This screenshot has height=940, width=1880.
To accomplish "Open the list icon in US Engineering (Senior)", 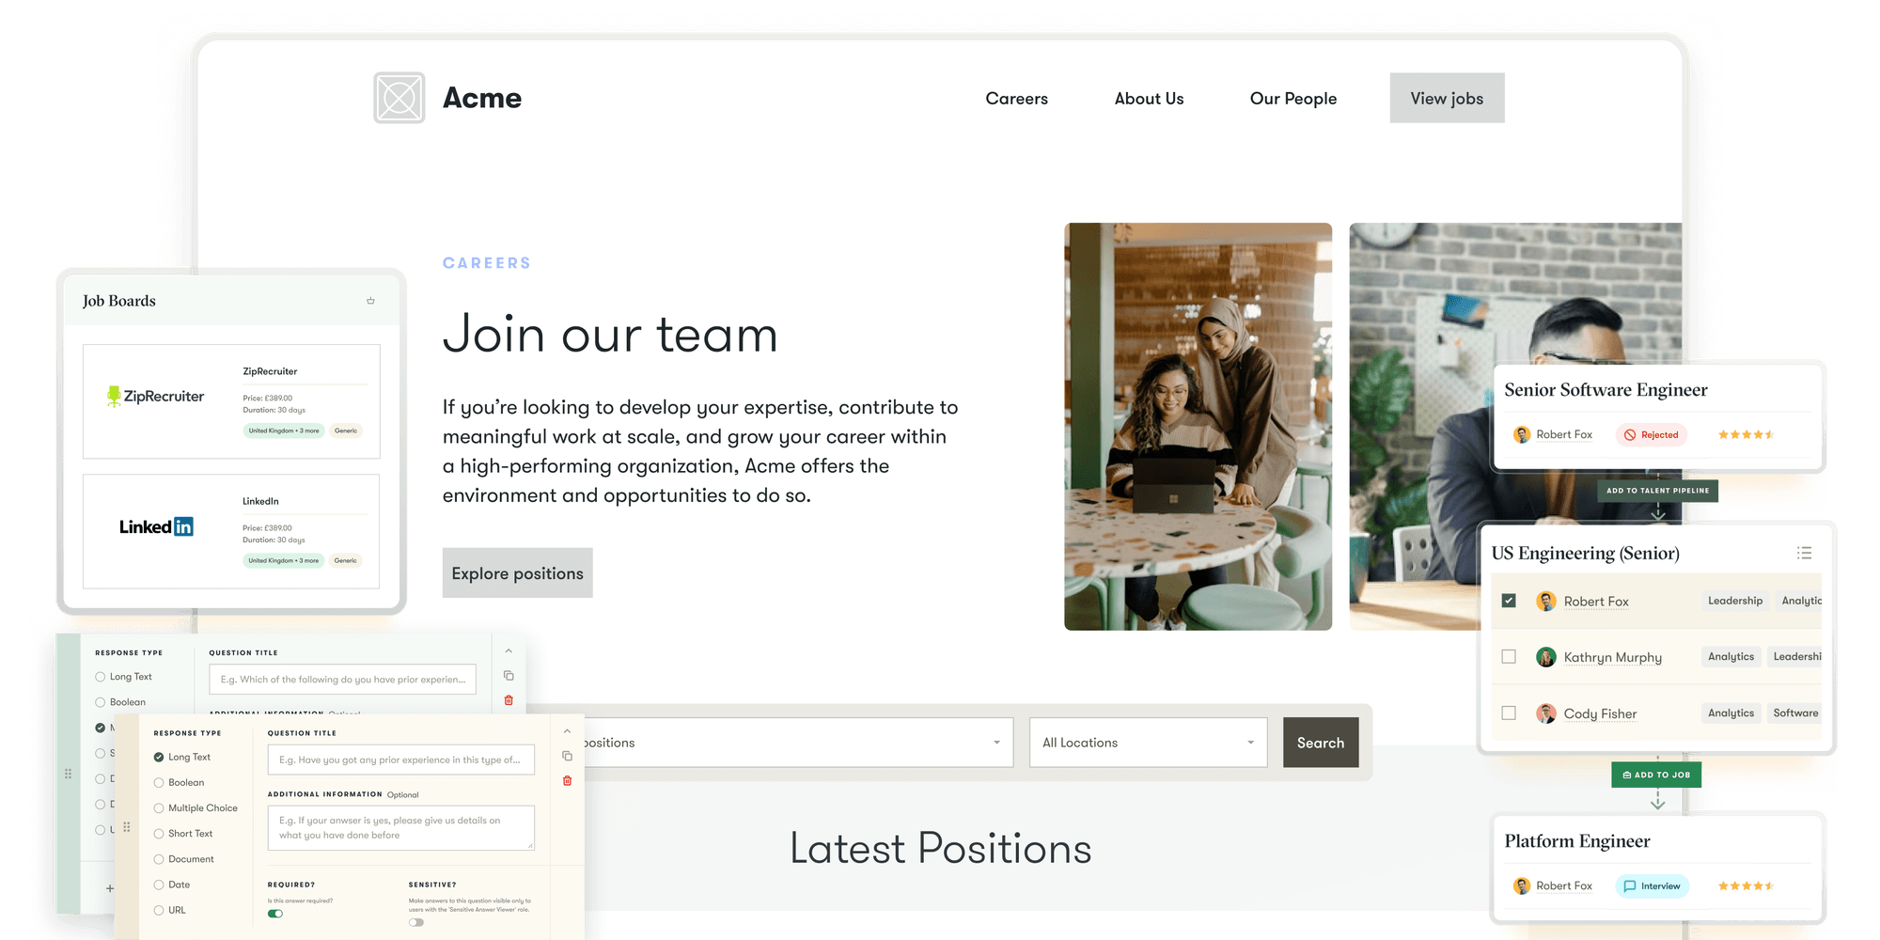I will pyautogui.click(x=1804, y=553).
